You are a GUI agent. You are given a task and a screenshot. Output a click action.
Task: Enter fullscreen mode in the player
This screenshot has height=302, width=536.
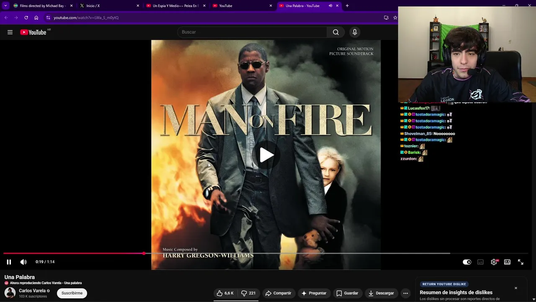tap(521, 262)
